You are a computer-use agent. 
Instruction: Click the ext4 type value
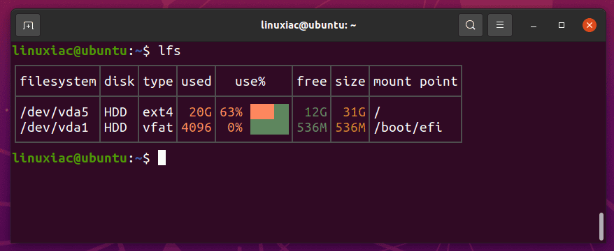click(158, 112)
